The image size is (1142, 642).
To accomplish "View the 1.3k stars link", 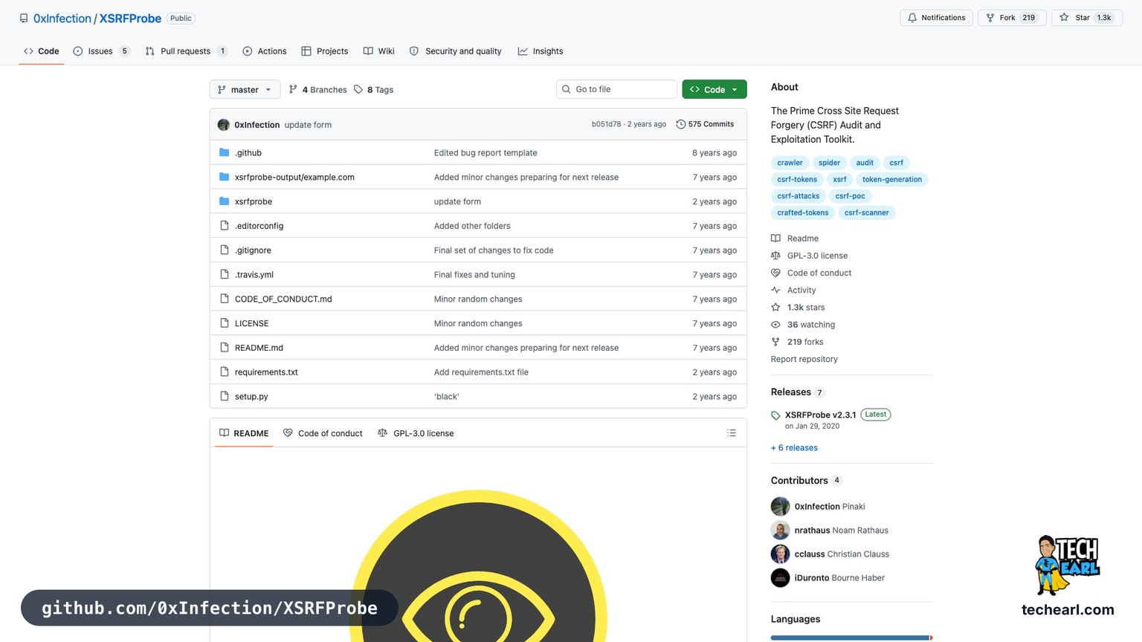I will (x=798, y=308).
